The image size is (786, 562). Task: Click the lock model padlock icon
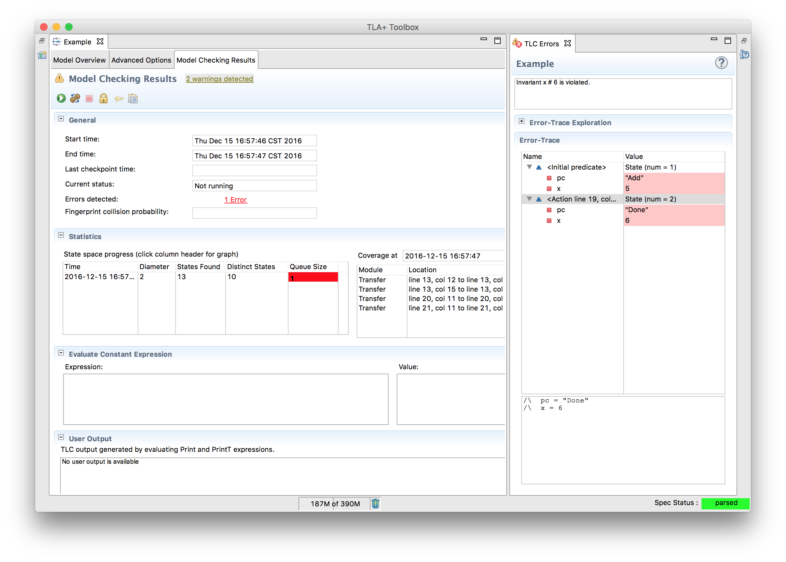(x=104, y=99)
